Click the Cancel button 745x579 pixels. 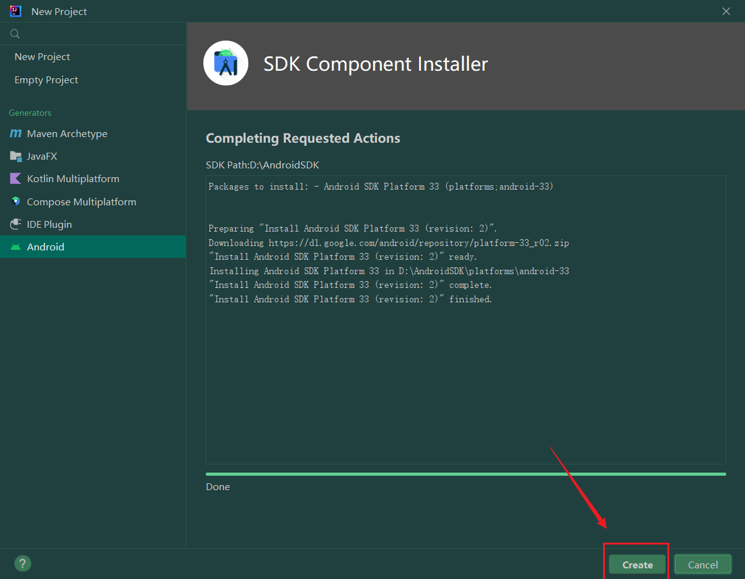702,565
